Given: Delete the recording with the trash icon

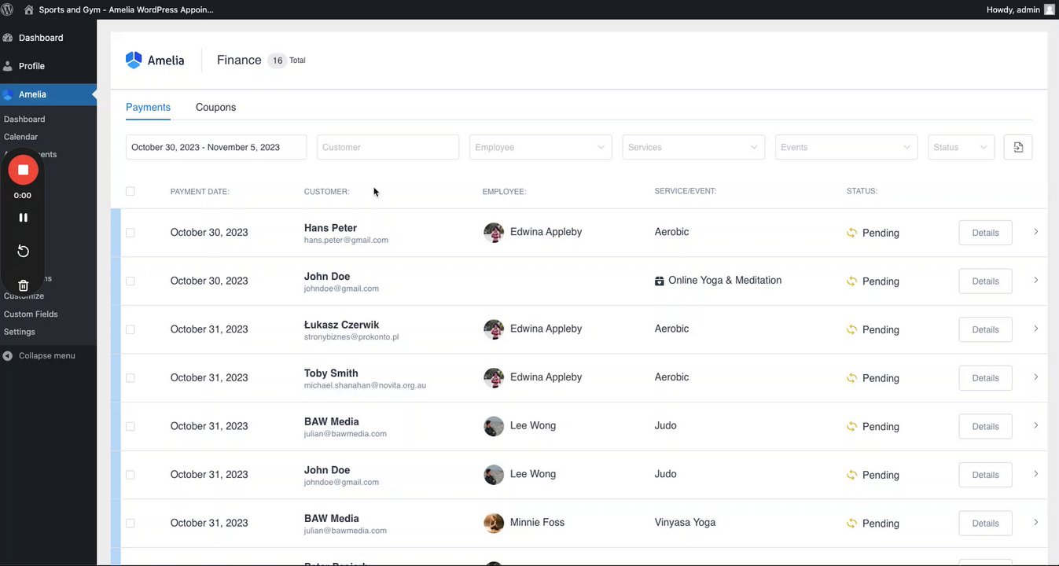Looking at the screenshot, I should [x=23, y=285].
